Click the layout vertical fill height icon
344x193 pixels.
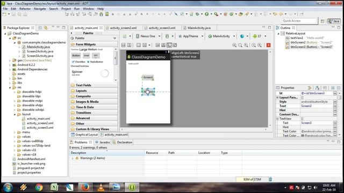[129, 45]
